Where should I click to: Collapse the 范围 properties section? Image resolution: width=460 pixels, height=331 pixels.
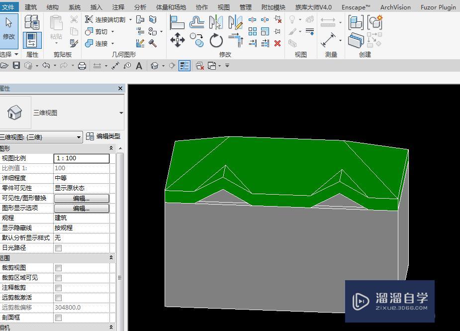111,257
